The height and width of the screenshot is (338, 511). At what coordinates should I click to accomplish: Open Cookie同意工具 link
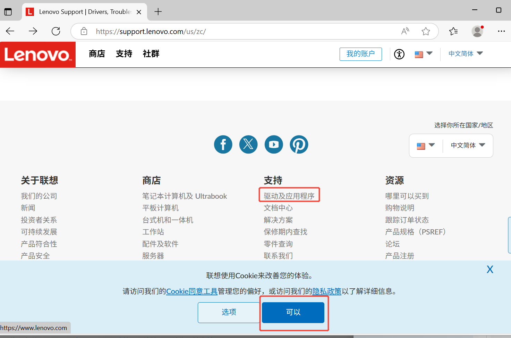192,291
